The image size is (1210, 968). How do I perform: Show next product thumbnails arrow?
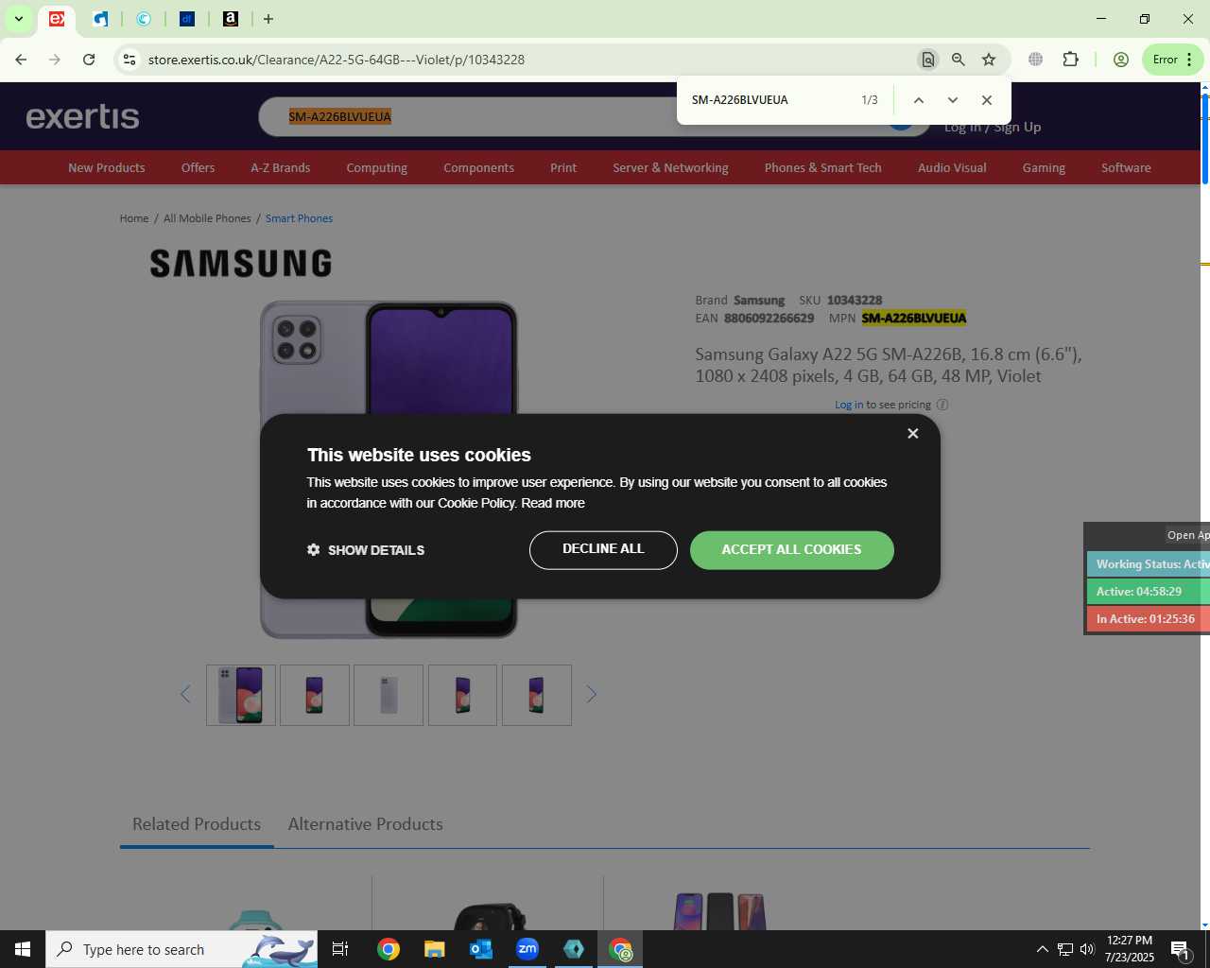592,695
